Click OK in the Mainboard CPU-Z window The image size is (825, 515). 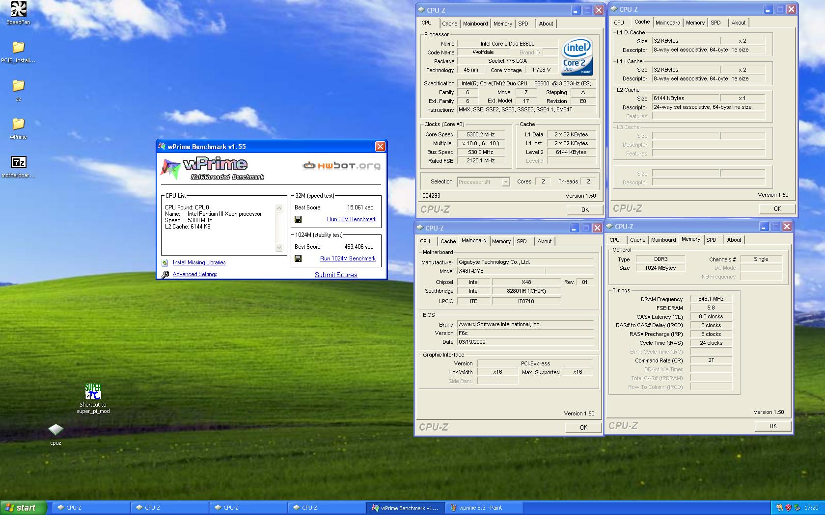[583, 427]
